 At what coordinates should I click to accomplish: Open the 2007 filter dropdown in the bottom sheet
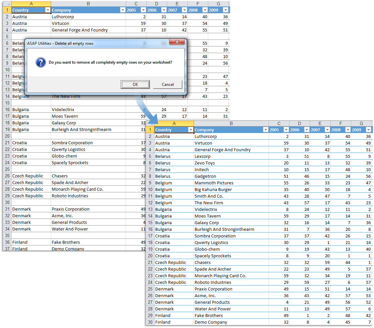327,130
